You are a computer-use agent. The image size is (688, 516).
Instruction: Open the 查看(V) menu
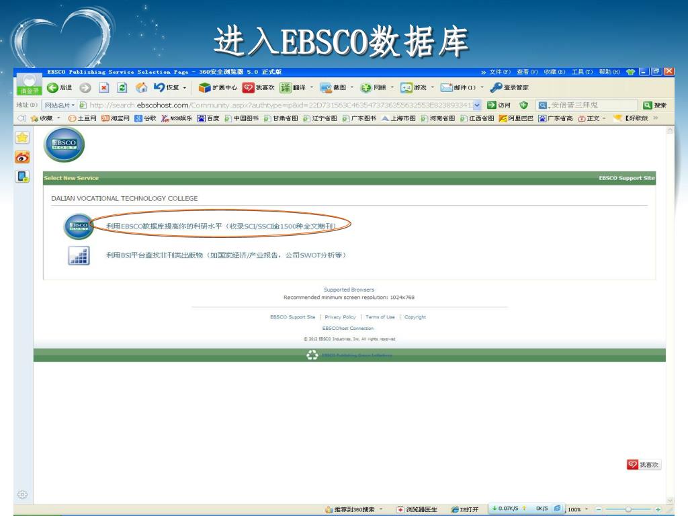click(527, 72)
